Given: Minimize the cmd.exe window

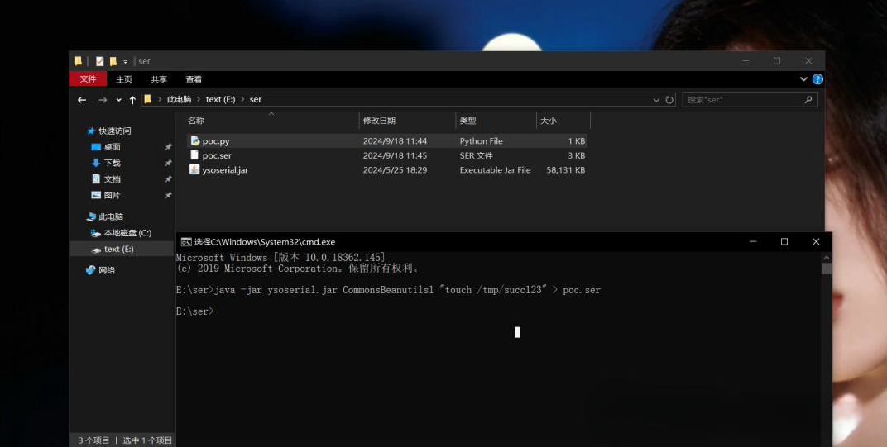Looking at the screenshot, I should [x=753, y=242].
